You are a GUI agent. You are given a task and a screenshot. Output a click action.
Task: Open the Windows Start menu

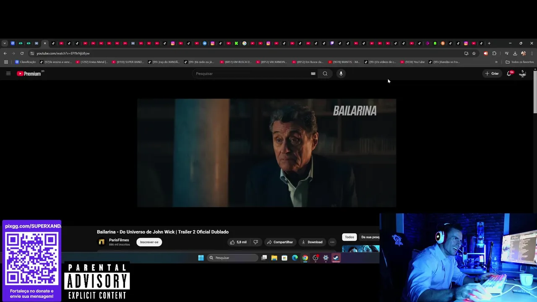201,258
